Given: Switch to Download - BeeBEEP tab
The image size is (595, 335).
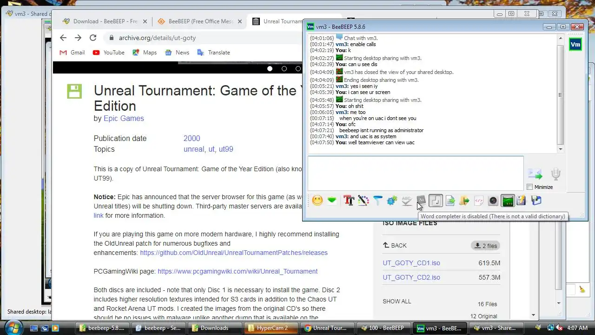Looking at the screenshot, I should pos(105,21).
